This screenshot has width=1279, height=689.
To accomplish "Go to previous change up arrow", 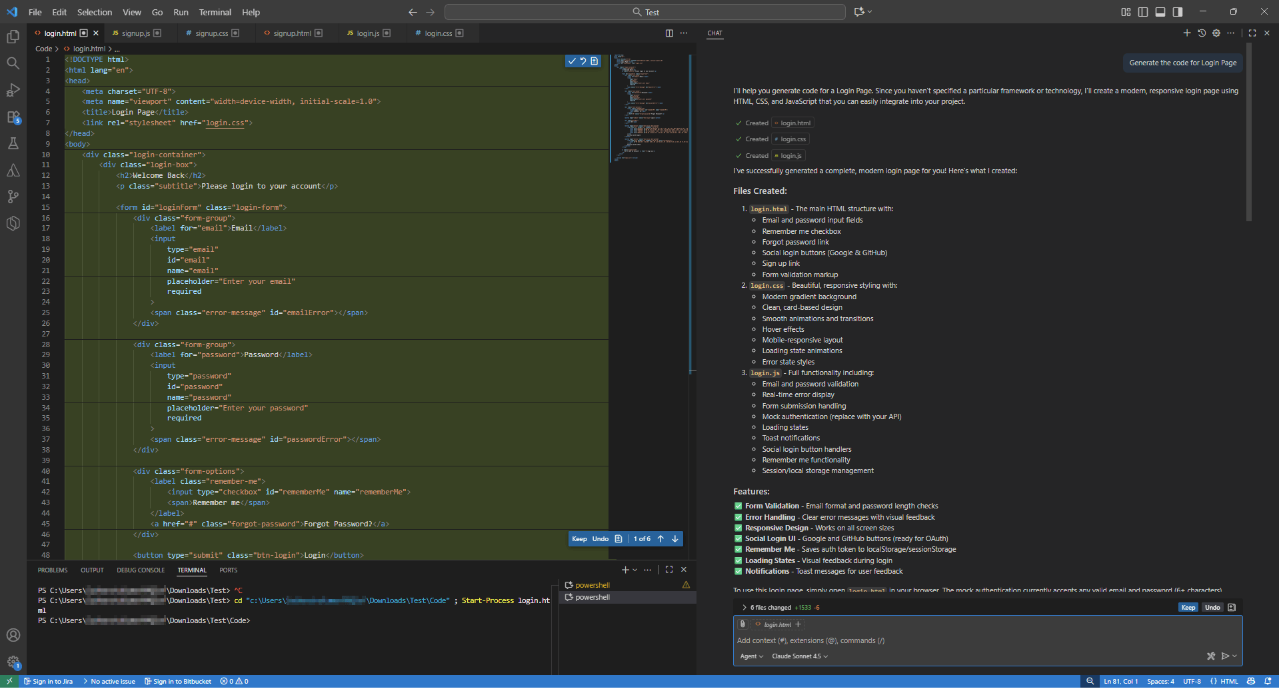I will (x=660, y=538).
